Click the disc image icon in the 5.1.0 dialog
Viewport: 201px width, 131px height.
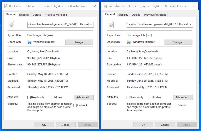point(111,24)
